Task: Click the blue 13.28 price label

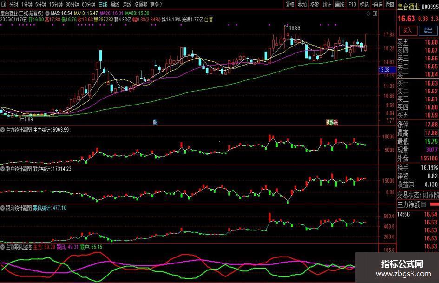Action: (387, 70)
